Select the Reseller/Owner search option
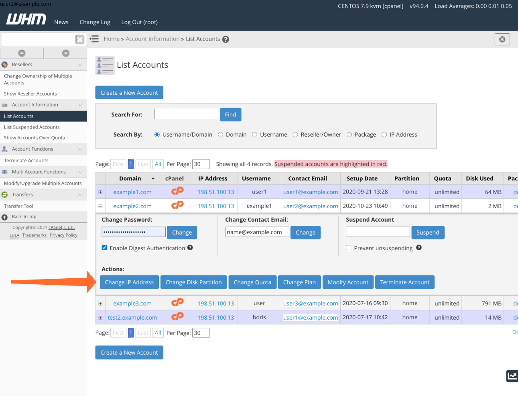518x396 pixels. [x=295, y=135]
